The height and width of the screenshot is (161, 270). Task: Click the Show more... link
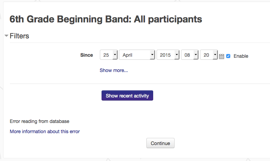point(114,70)
